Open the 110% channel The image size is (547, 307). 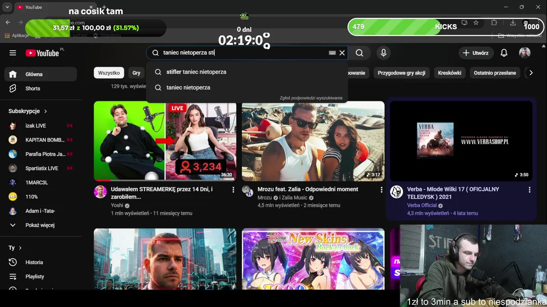[x=41, y=197]
